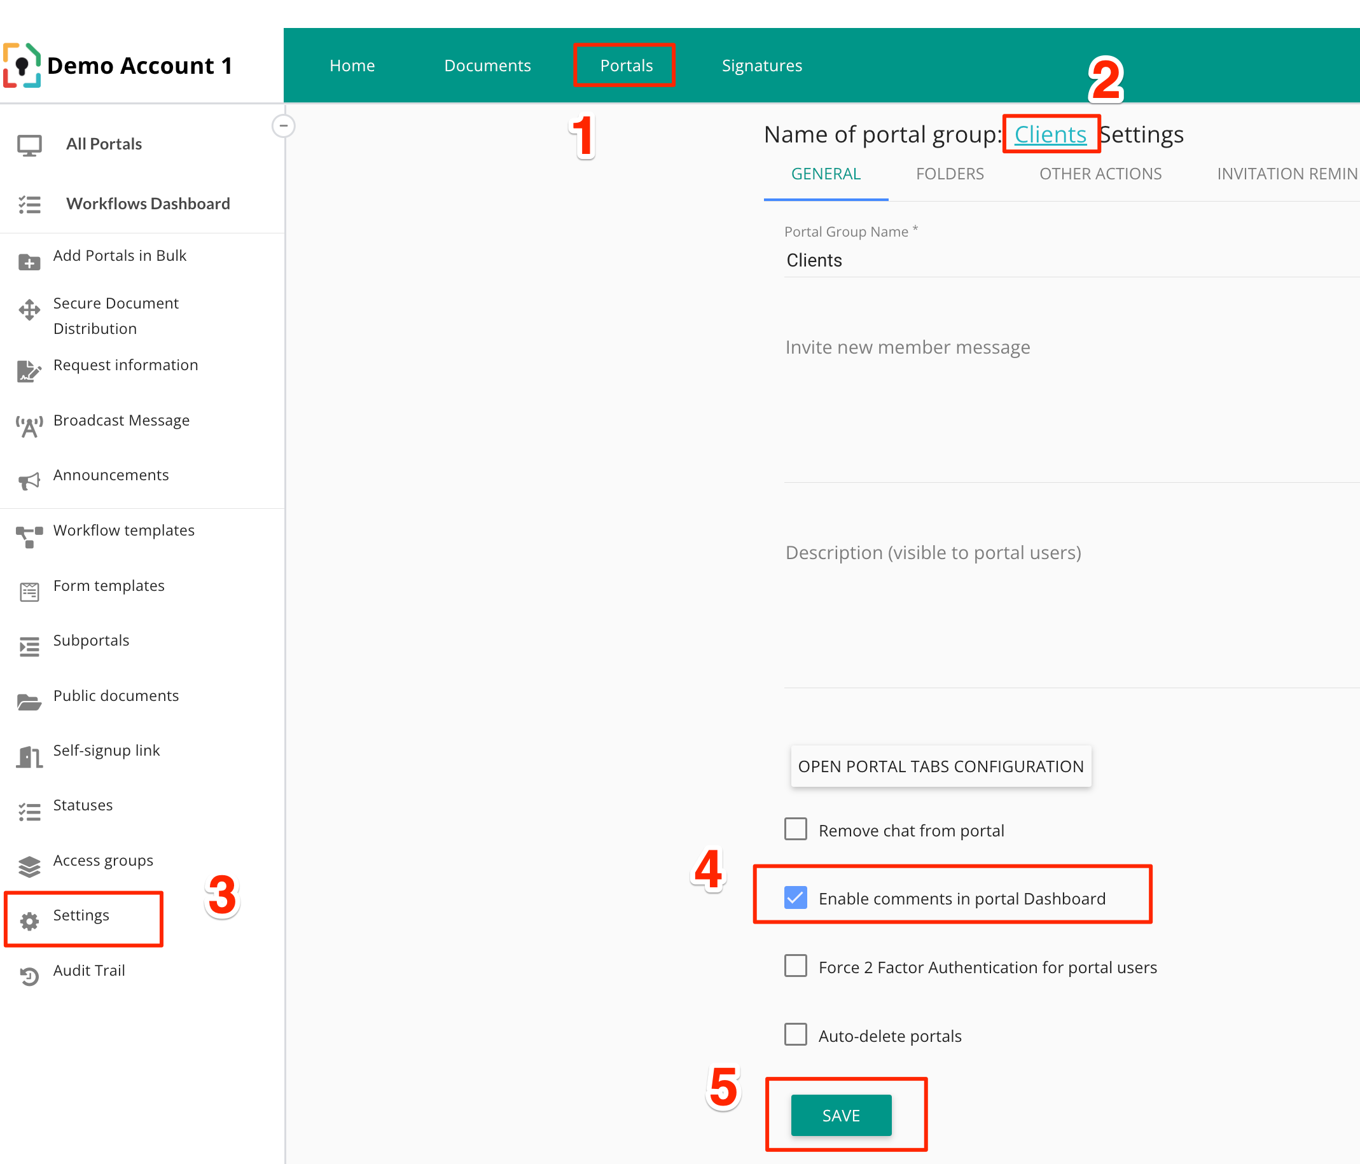Viewport: 1360px width, 1164px height.
Task: Uncheck Enable comments in portal Dashboard
Action: pyautogui.click(x=795, y=898)
